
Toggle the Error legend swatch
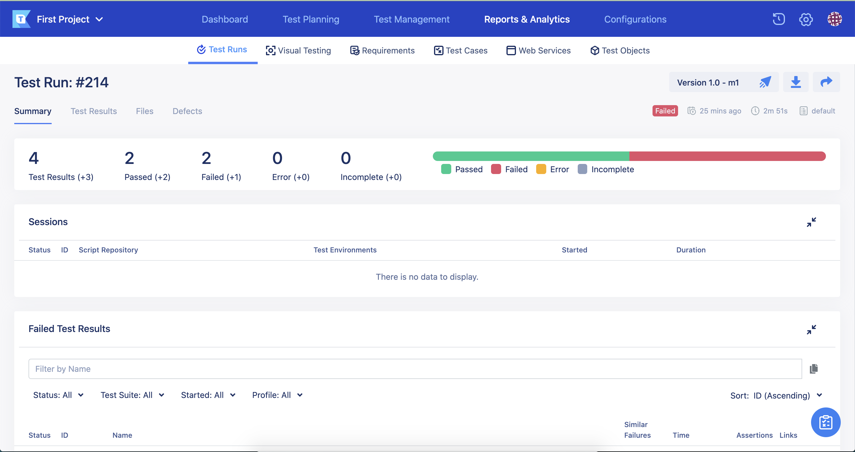541,169
